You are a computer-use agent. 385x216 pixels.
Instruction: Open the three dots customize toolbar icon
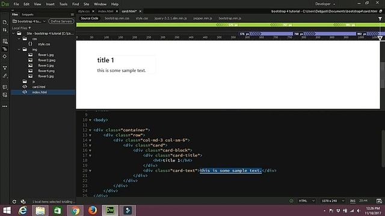pyautogui.click(x=5, y=106)
